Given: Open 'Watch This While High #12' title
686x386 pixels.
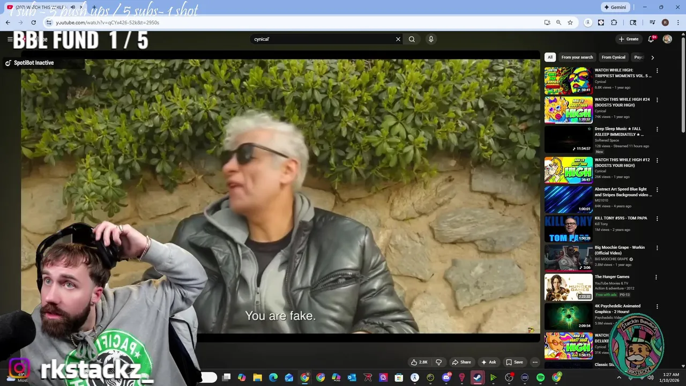Looking at the screenshot, I should pyautogui.click(x=622, y=162).
